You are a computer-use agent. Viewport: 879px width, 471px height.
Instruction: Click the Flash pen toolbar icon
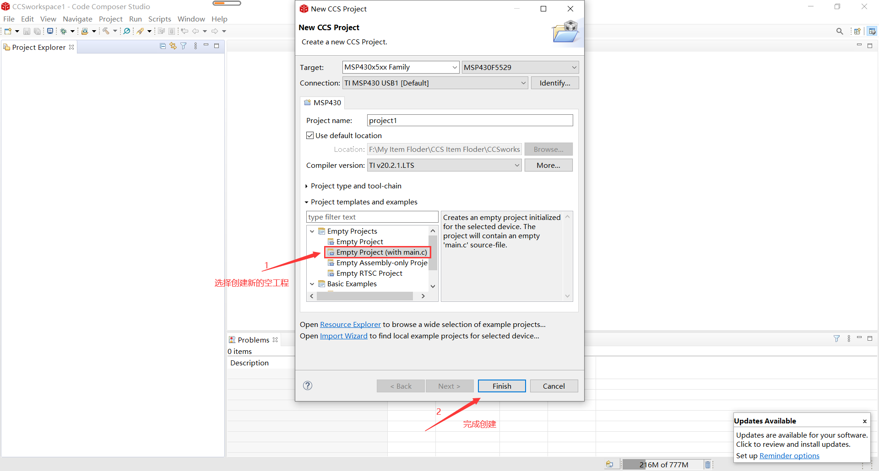[141, 31]
